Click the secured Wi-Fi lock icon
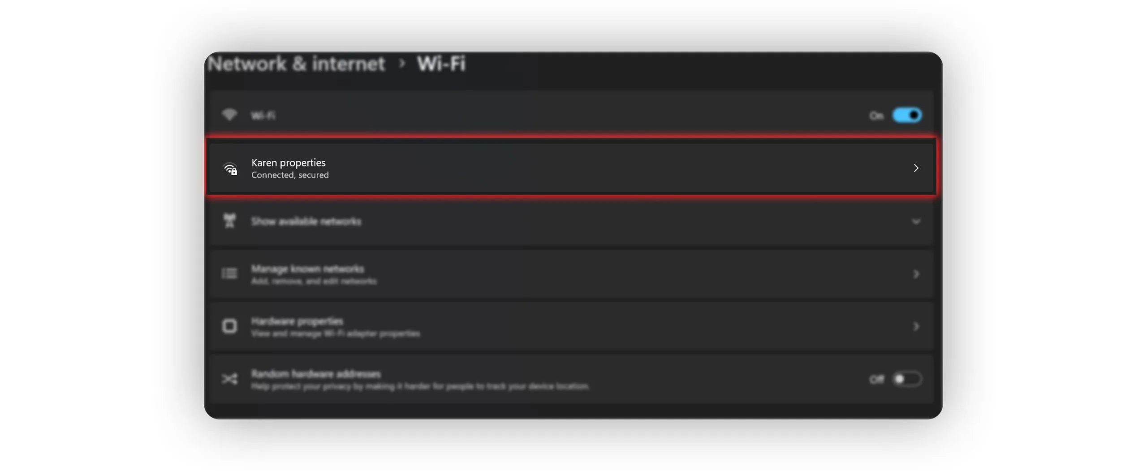Viewport: 1147px width, 471px height. tap(230, 169)
